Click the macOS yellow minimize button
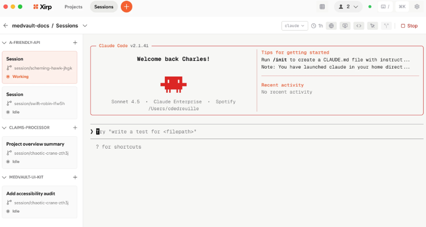This screenshot has width=426, height=227. [13, 7]
